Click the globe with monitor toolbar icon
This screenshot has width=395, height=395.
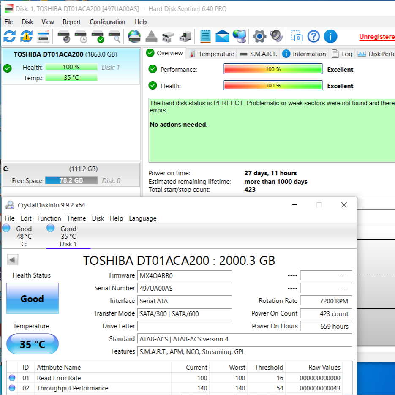pyautogui.click(x=239, y=36)
